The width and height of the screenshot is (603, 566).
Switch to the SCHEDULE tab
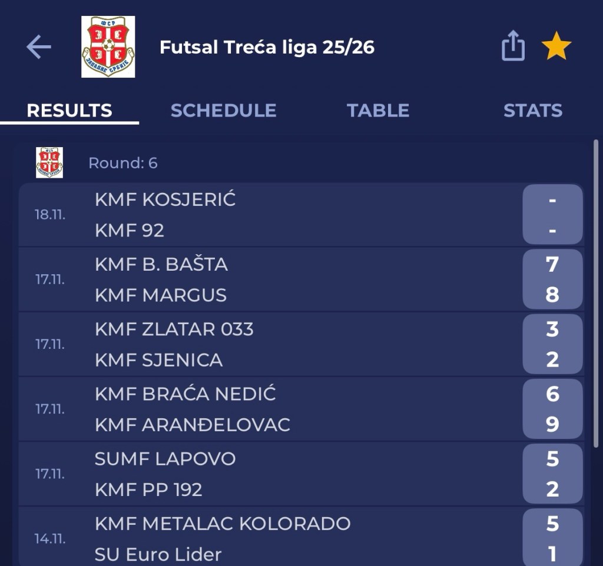pyautogui.click(x=223, y=111)
